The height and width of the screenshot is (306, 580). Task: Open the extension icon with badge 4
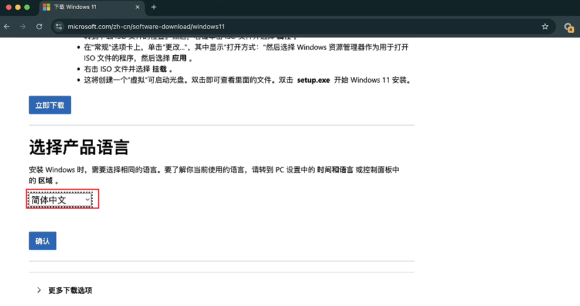(568, 28)
